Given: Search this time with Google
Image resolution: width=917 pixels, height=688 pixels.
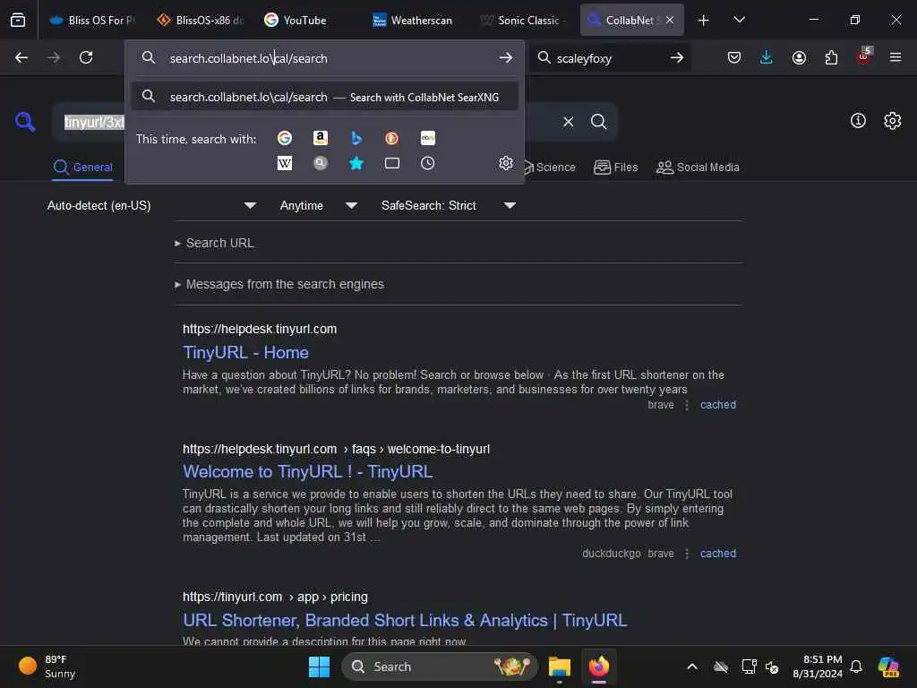Looking at the screenshot, I should coord(285,138).
